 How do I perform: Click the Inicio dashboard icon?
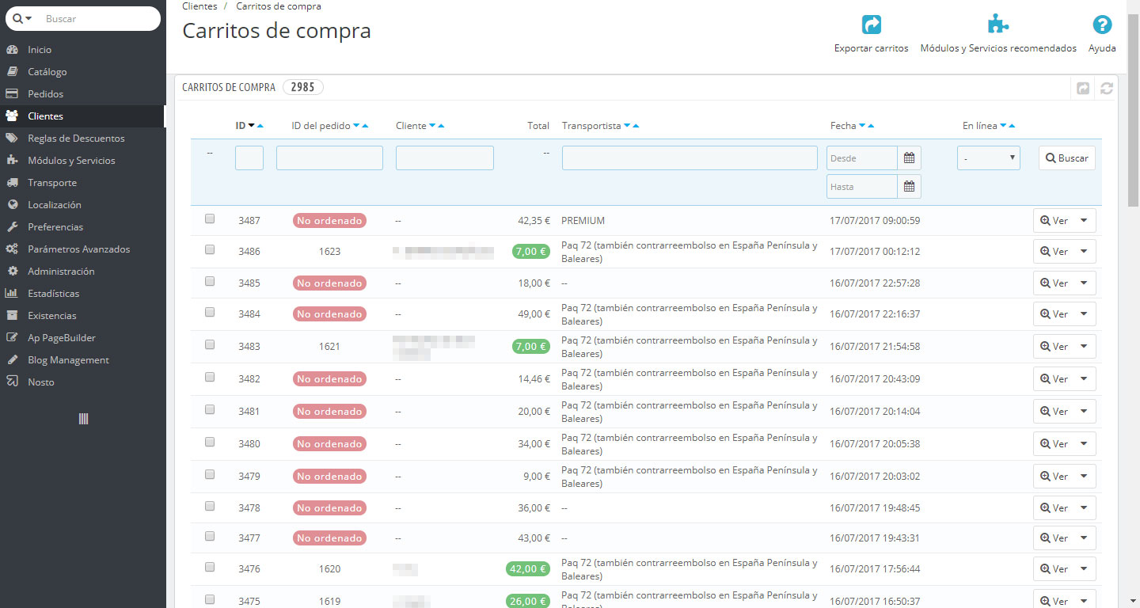(x=12, y=50)
